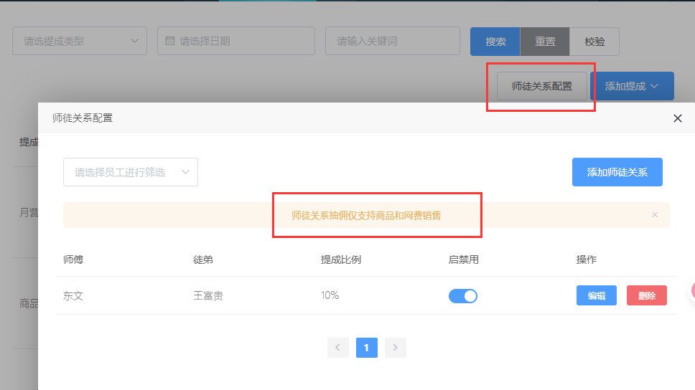This screenshot has width=695, height=390.
Task: Click the 10% commission value
Action: tap(330, 295)
